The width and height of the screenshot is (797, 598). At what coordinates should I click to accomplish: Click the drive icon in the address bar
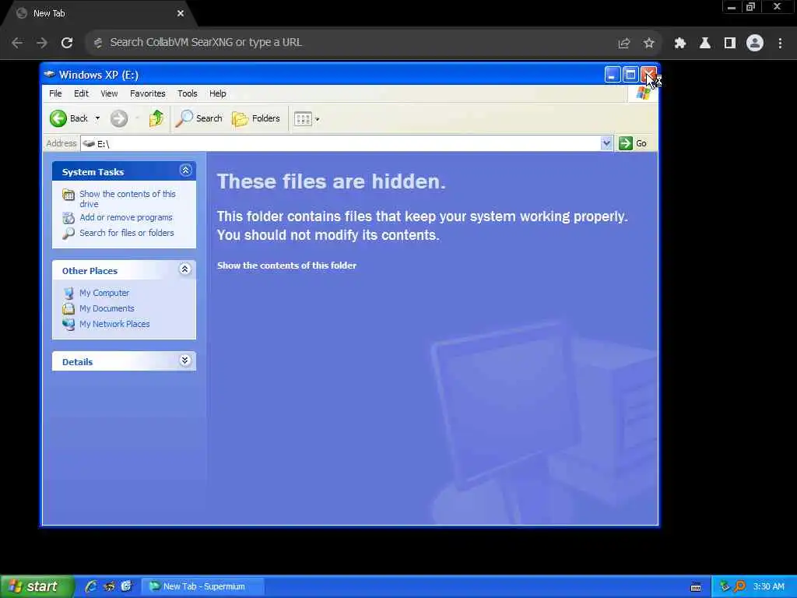[89, 144]
